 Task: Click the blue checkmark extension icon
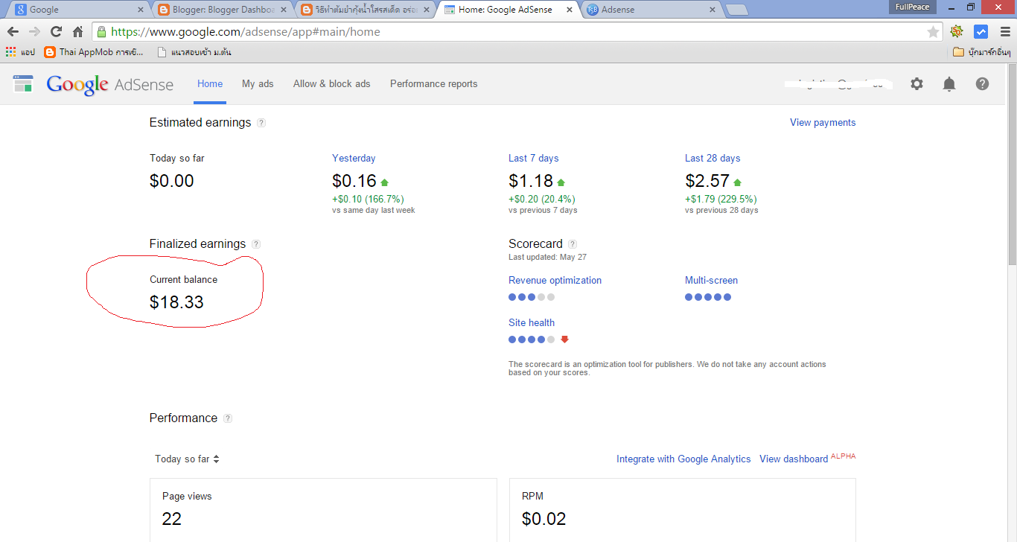point(981,32)
